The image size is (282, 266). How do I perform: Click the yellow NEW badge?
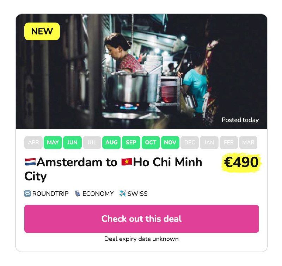pos(42,31)
